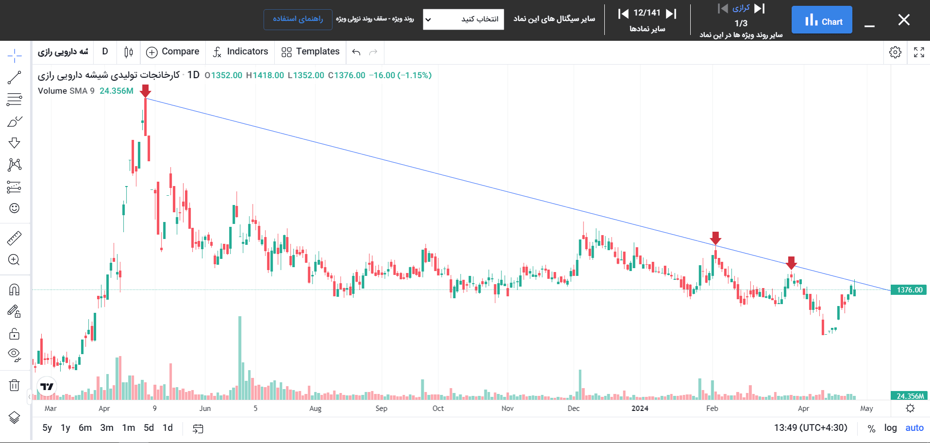
Task: Toggle percent scale on chart
Action: [x=872, y=428]
